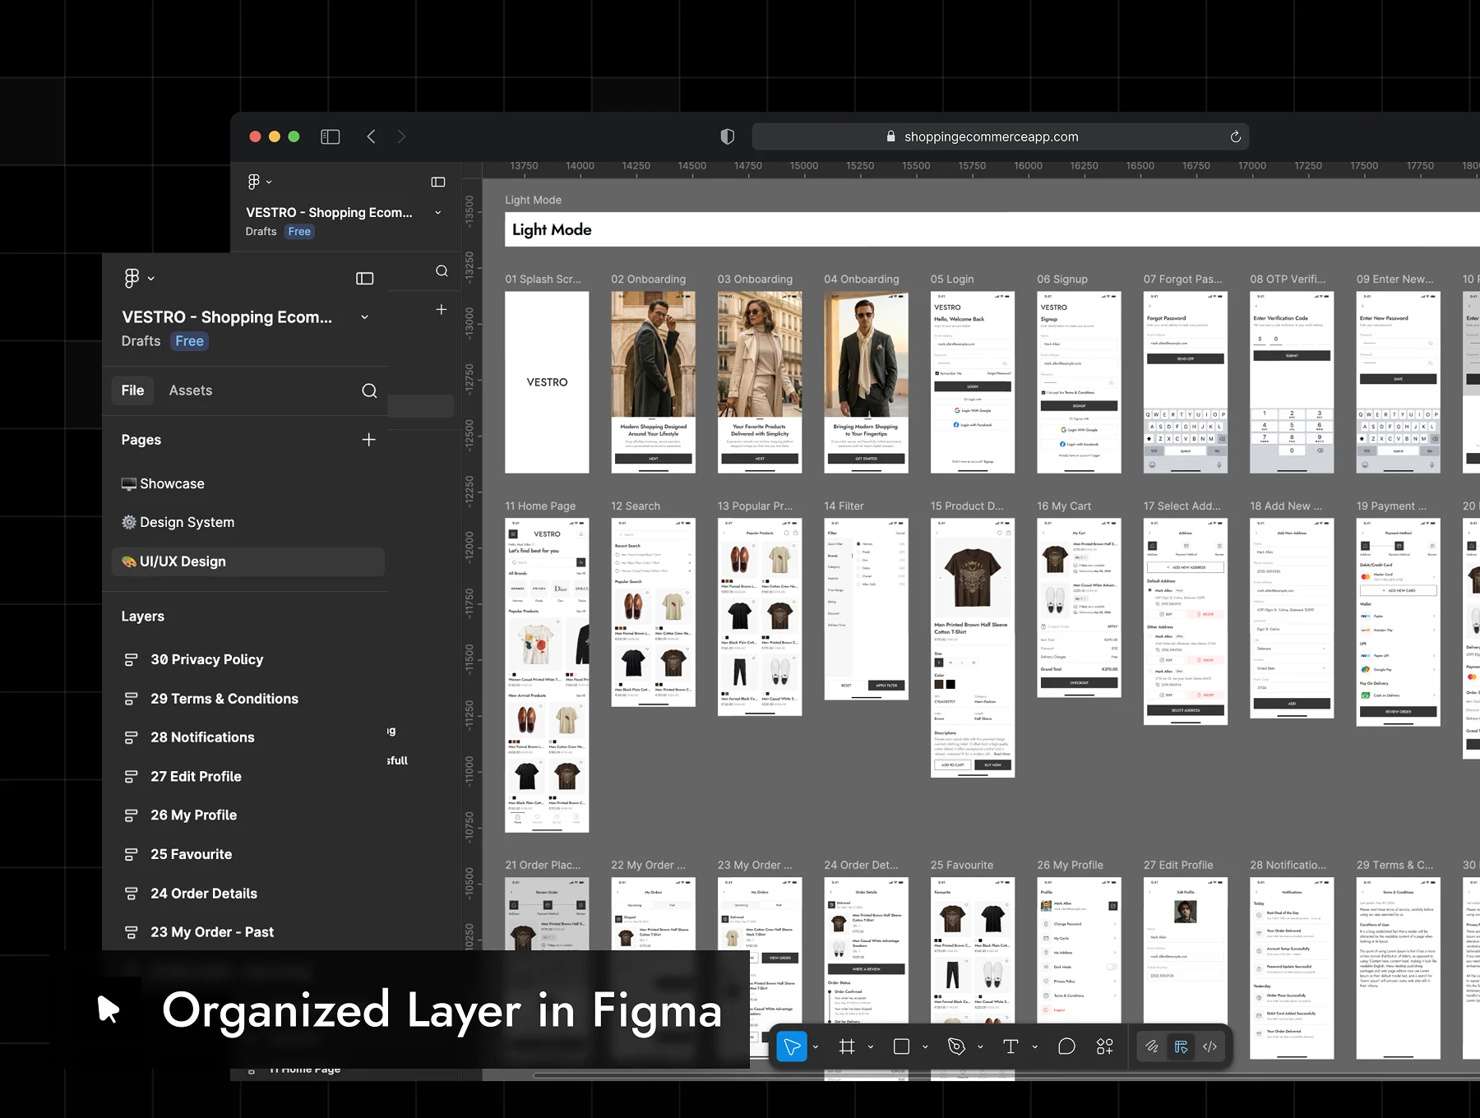Select the 15 Product Details frame
Viewport: 1480px width, 1118px height.
point(973,648)
